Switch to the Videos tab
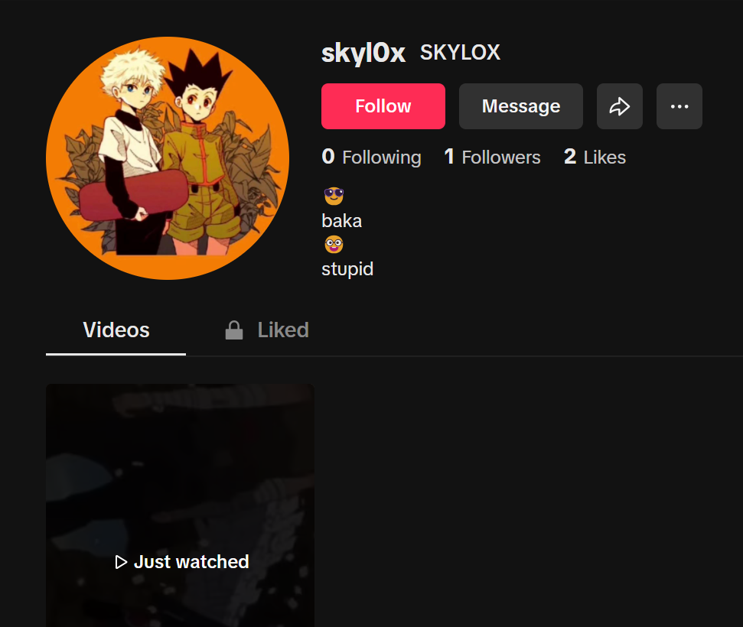The image size is (743, 627). tap(116, 330)
